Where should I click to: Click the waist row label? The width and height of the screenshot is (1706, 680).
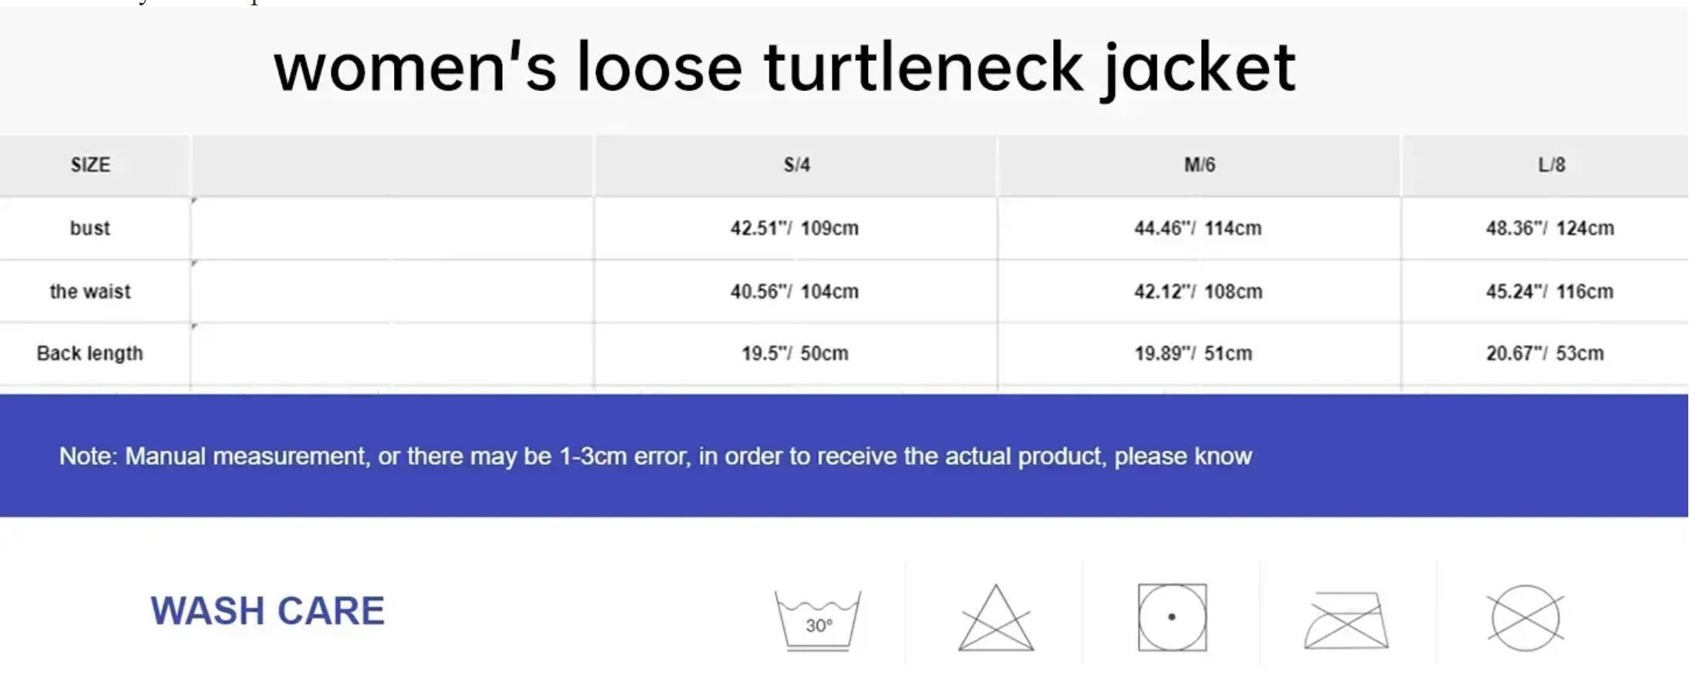click(90, 291)
